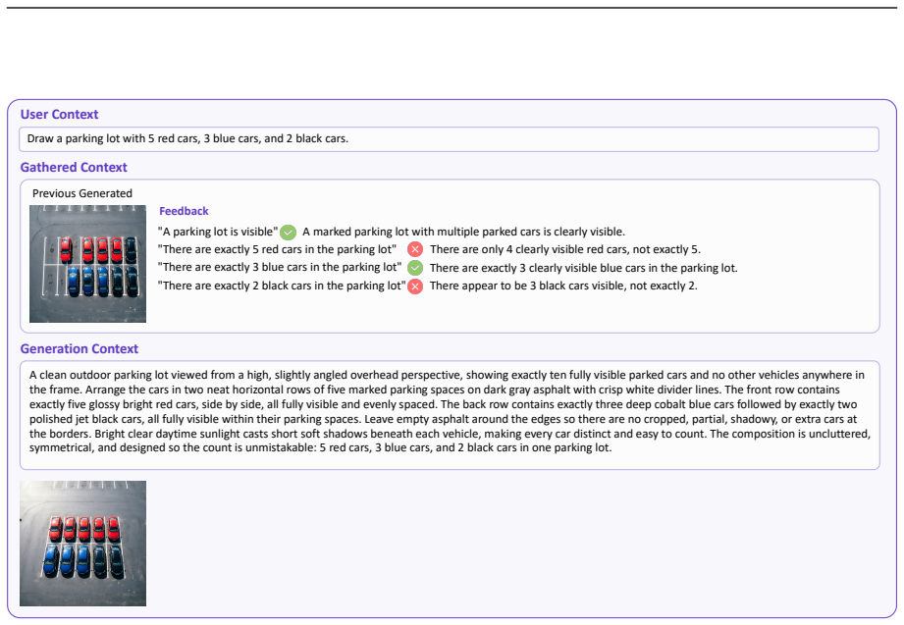Select the Generation Context heading
904x625 pixels.
(x=80, y=349)
